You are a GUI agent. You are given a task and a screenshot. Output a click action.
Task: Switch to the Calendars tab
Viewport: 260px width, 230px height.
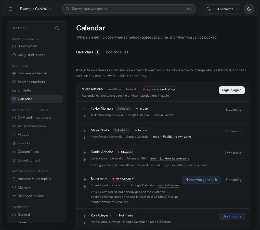point(88,52)
